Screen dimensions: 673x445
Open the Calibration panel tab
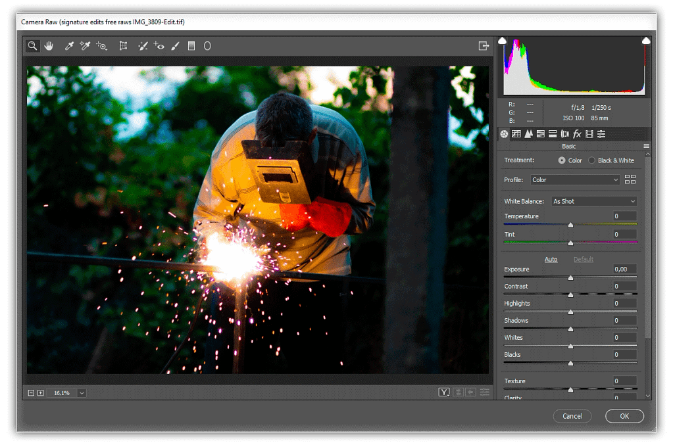pos(589,134)
